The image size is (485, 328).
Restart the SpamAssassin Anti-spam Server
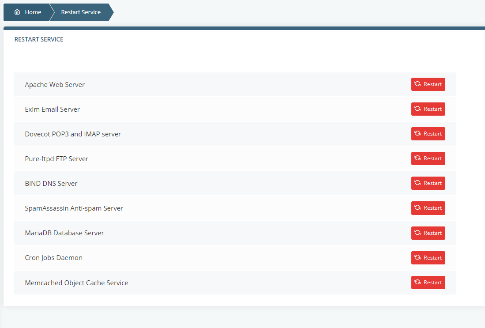click(428, 208)
